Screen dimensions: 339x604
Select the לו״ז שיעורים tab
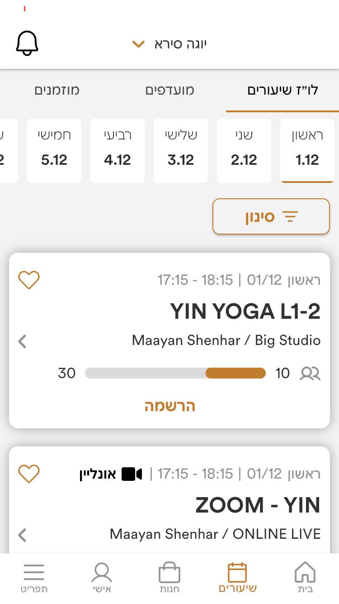(282, 90)
